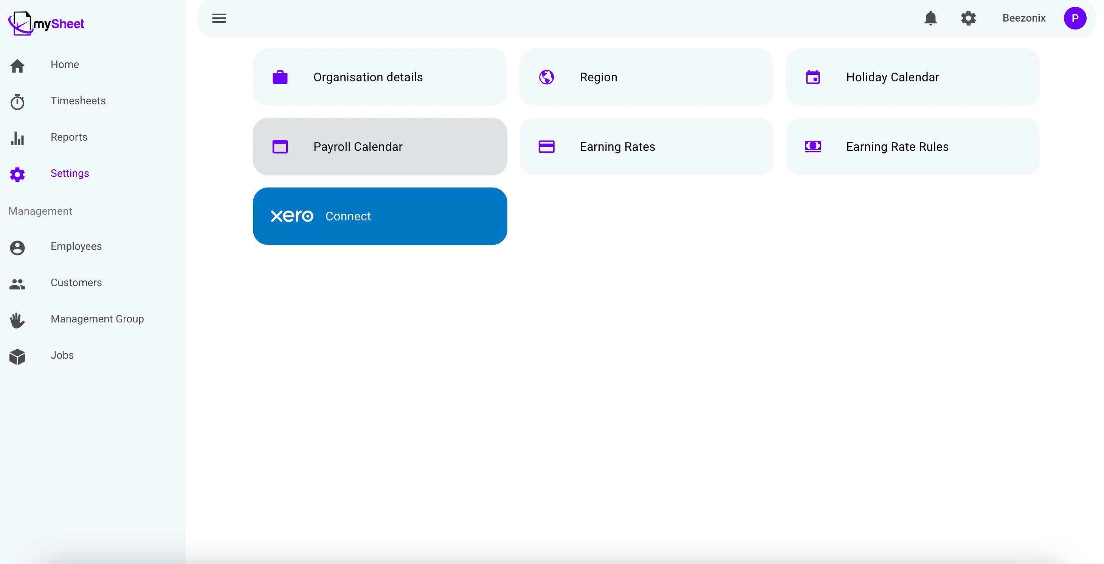Select the Employees person icon

(17, 248)
